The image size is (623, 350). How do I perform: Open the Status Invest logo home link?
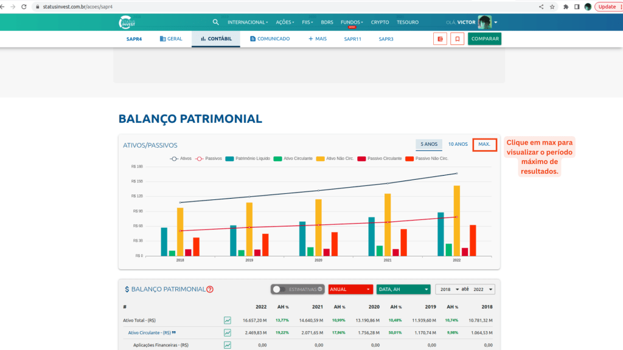[x=128, y=22]
